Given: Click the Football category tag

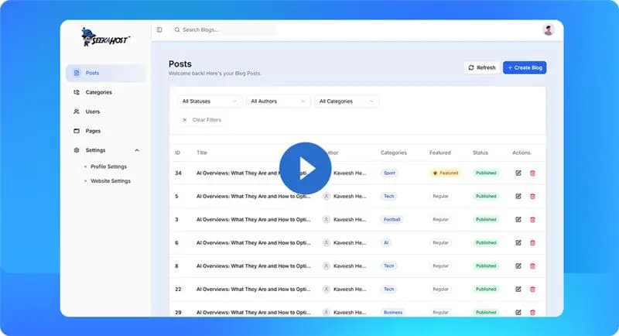Looking at the screenshot, I should (392, 220).
